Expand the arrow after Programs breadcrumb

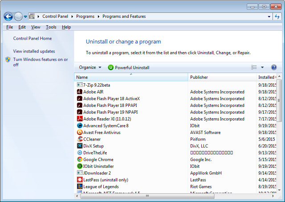(98, 16)
